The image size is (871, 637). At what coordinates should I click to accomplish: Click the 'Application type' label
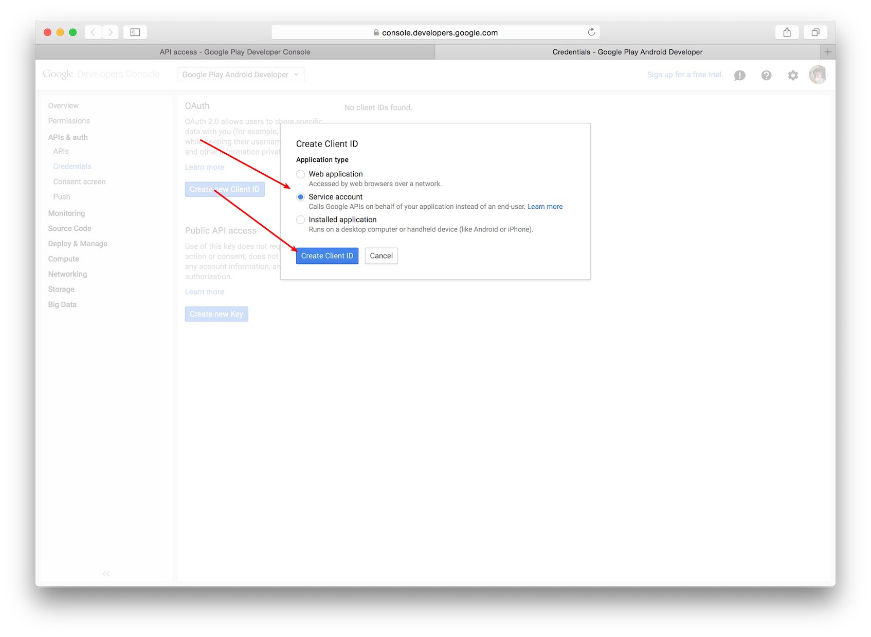[x=322, y=160]
